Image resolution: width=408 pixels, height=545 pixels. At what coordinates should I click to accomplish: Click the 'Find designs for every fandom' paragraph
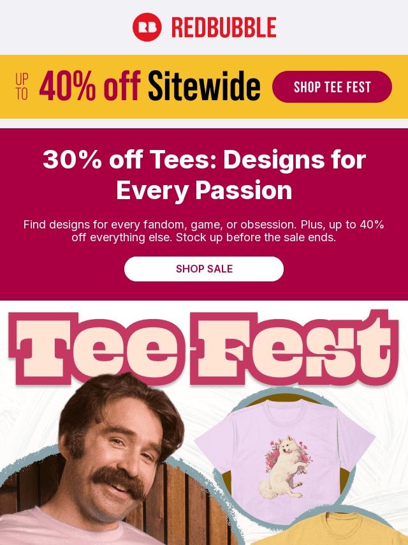pyautogui.click(x=204, y=231)
